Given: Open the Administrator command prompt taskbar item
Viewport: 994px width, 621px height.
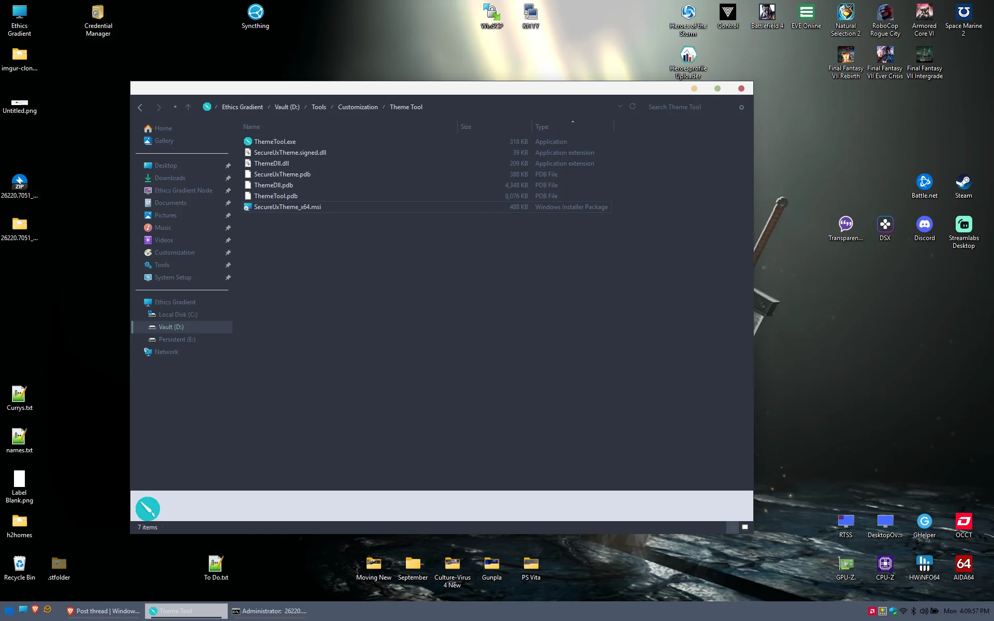Looking at the screenshot, I should pyautogui.click(x=269, y=611).
